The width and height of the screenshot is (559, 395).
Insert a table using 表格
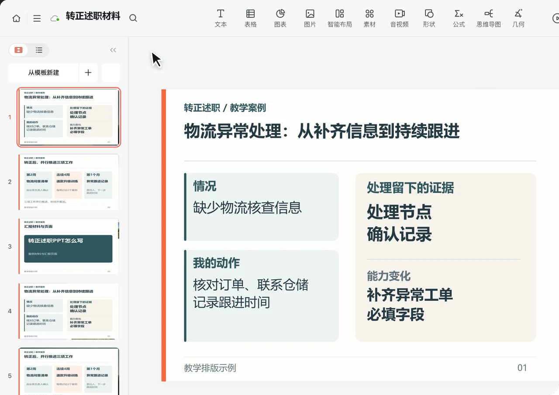click(x=251, y=18)
